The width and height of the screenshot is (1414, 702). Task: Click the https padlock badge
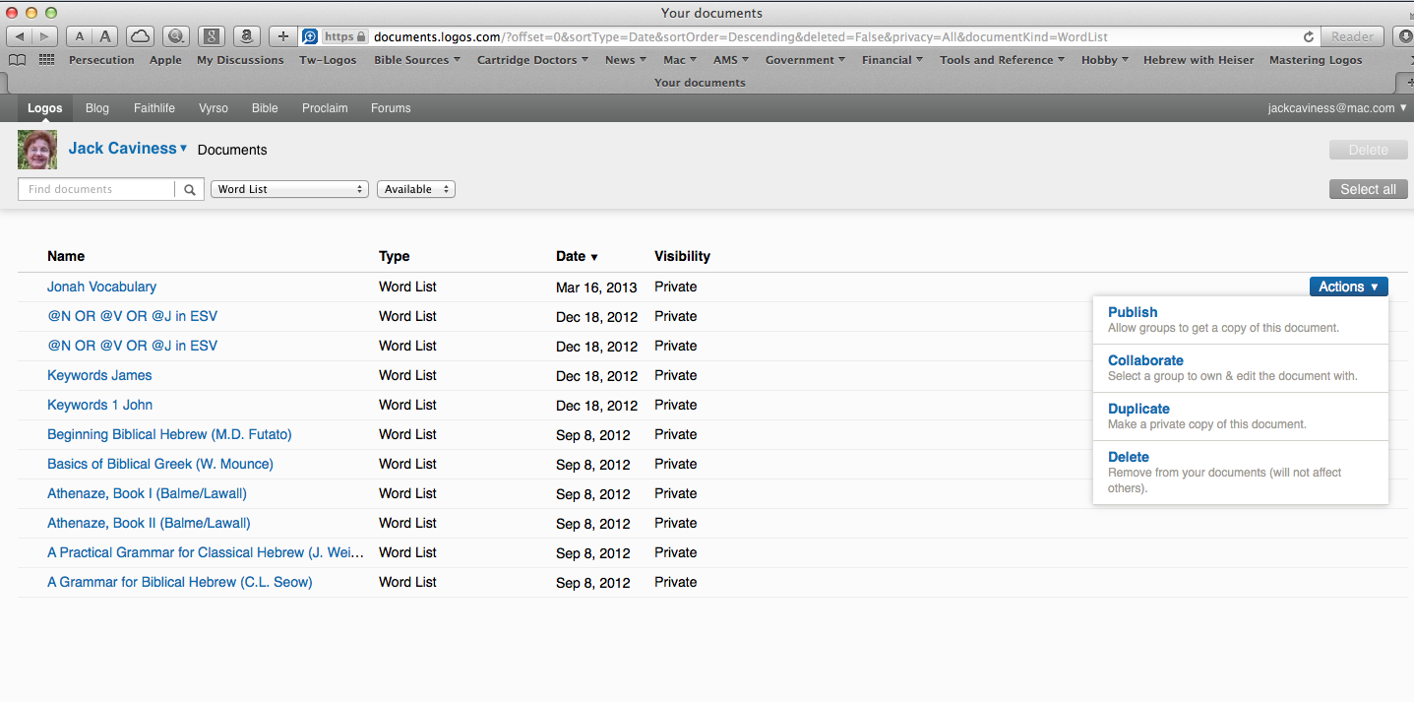tap(344, 36)
